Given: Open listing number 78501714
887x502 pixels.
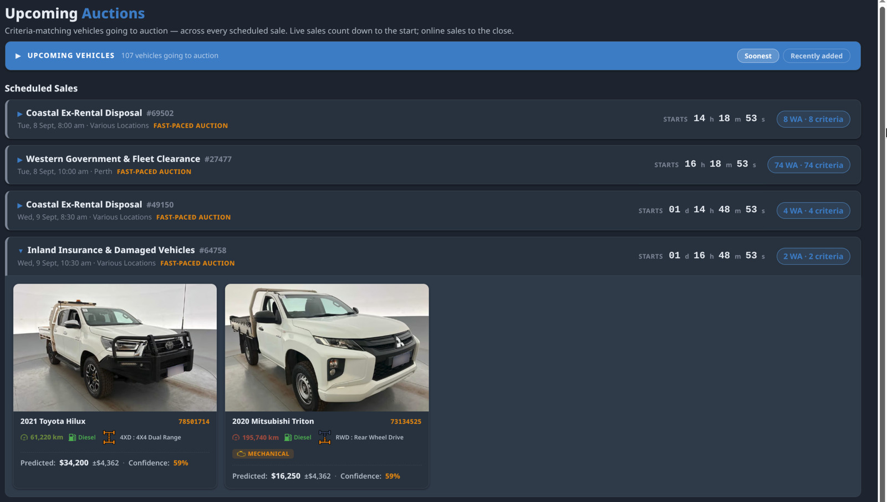Looking at the screenshot, I should click(x=194, y=422).
